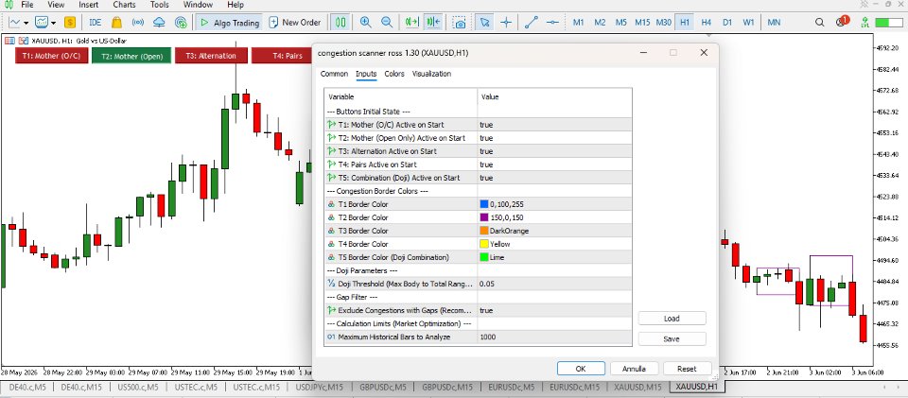Click the screenshot camera icon
908x398 pixels.
[460, 23]
